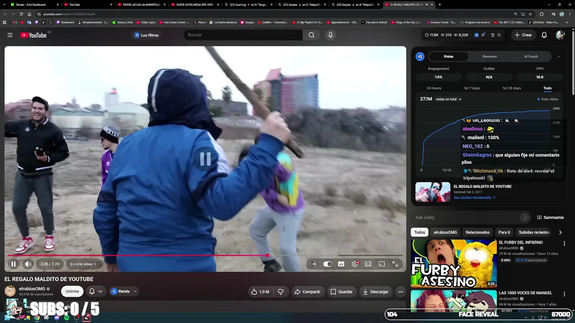Select the 1st 7 days range
The height and width of the screenshot is (323, 575).
(472, 88)
